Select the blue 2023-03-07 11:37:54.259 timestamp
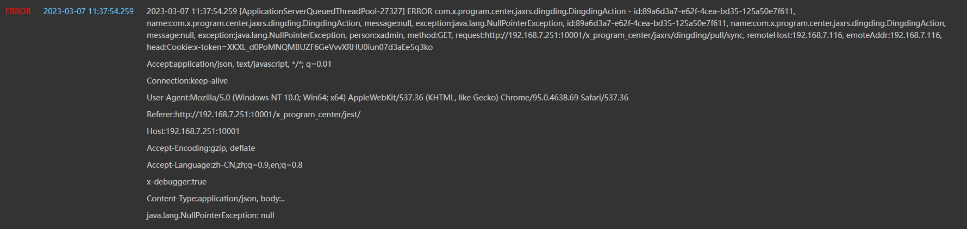This screenshot has height=229, width=967. point(88,11)
